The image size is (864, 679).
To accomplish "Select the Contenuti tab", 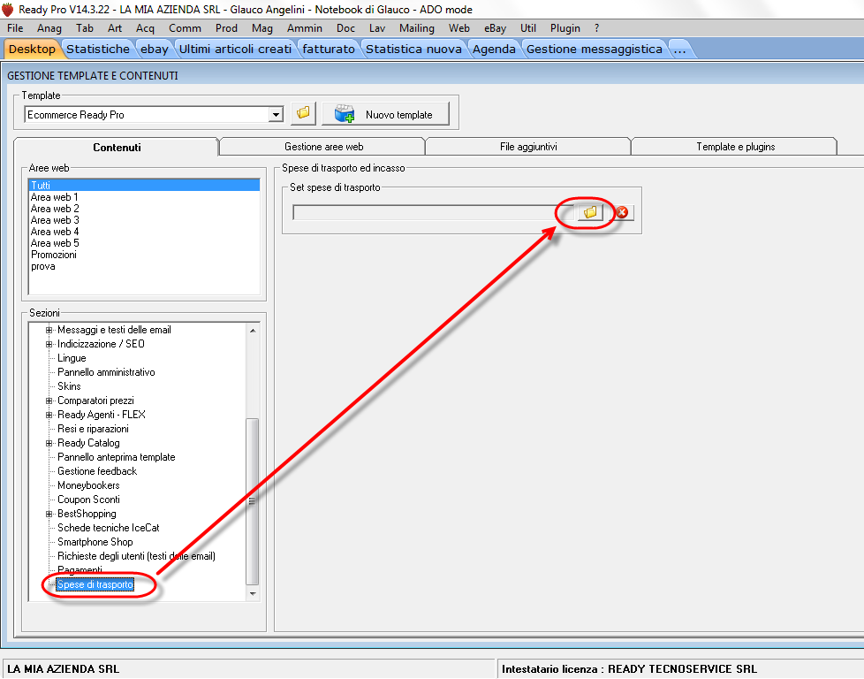I will tap(117, 148).
